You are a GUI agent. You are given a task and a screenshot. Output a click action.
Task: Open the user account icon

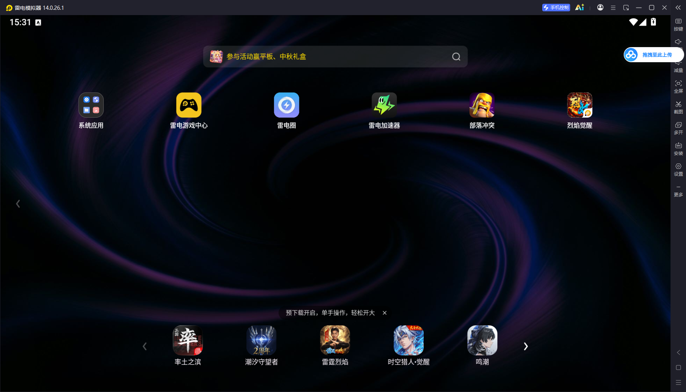(600, 8)
